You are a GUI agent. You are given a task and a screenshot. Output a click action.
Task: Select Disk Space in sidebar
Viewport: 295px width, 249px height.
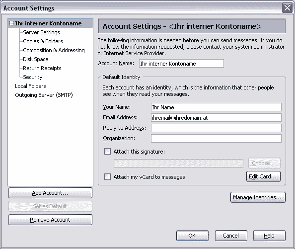click(x=36, y=59)
